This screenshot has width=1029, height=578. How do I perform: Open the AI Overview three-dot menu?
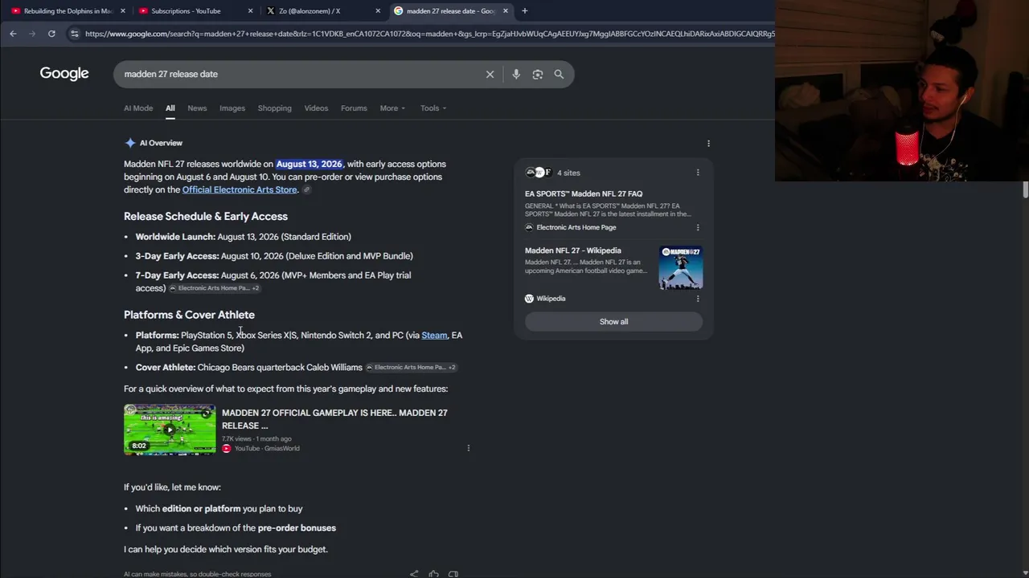pos(708,144)
